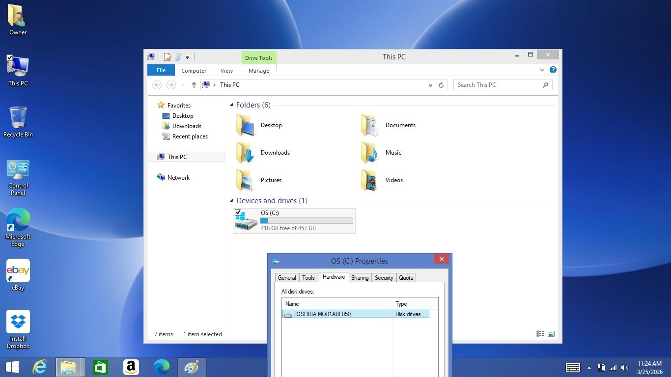Click the Search This PC field
Viewport: 671px width, 377px height.
503,85
